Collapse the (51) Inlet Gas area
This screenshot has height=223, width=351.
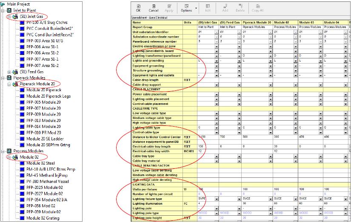point(9,17)
